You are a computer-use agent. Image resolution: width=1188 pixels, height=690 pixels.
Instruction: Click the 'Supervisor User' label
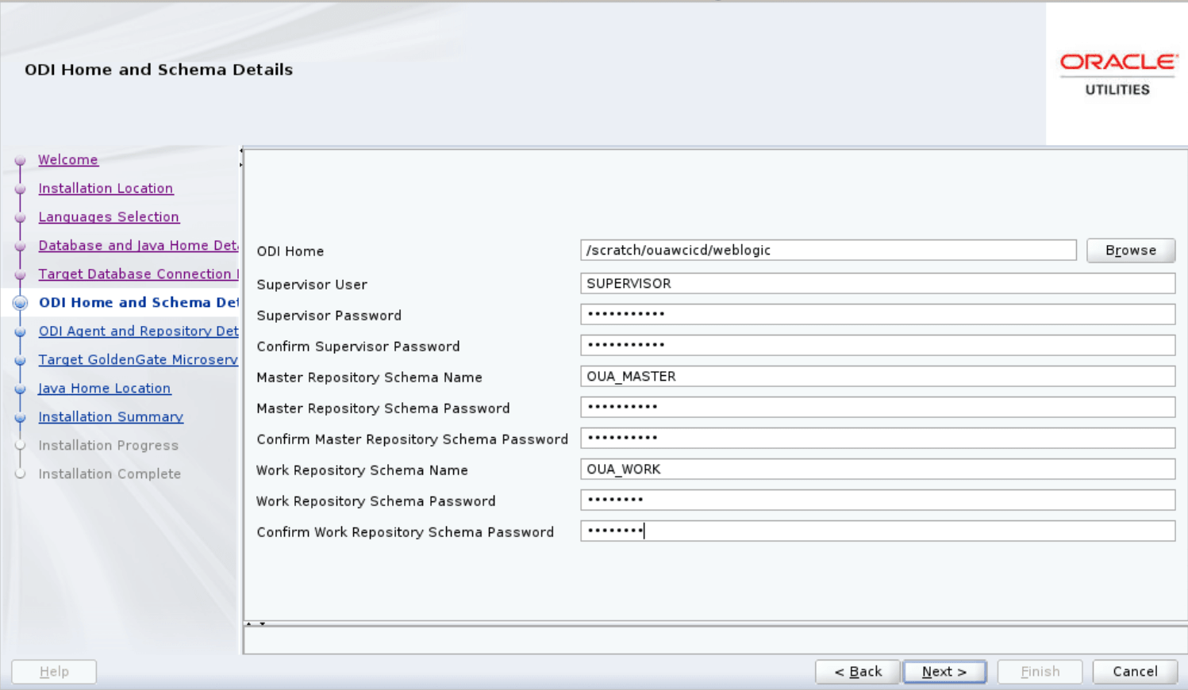pos(312,285)
